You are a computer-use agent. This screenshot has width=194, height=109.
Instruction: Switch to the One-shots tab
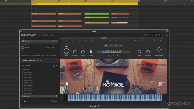tap(53, 56)
